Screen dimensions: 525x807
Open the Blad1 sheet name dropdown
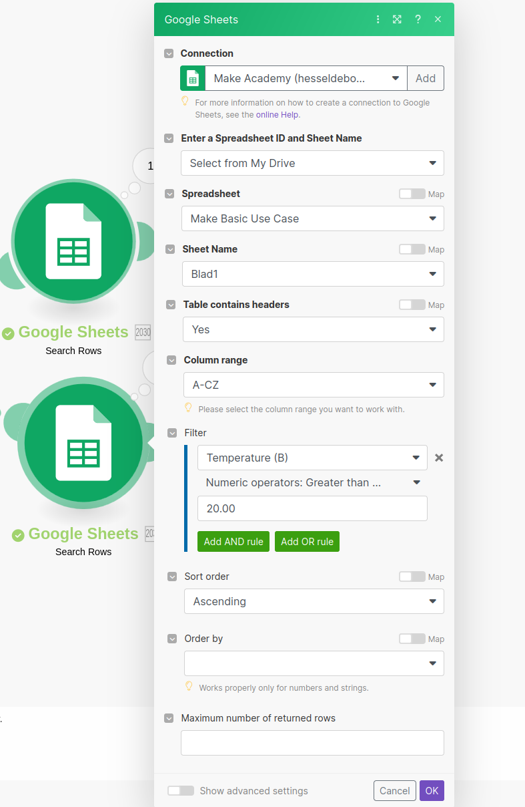[313, 274]
